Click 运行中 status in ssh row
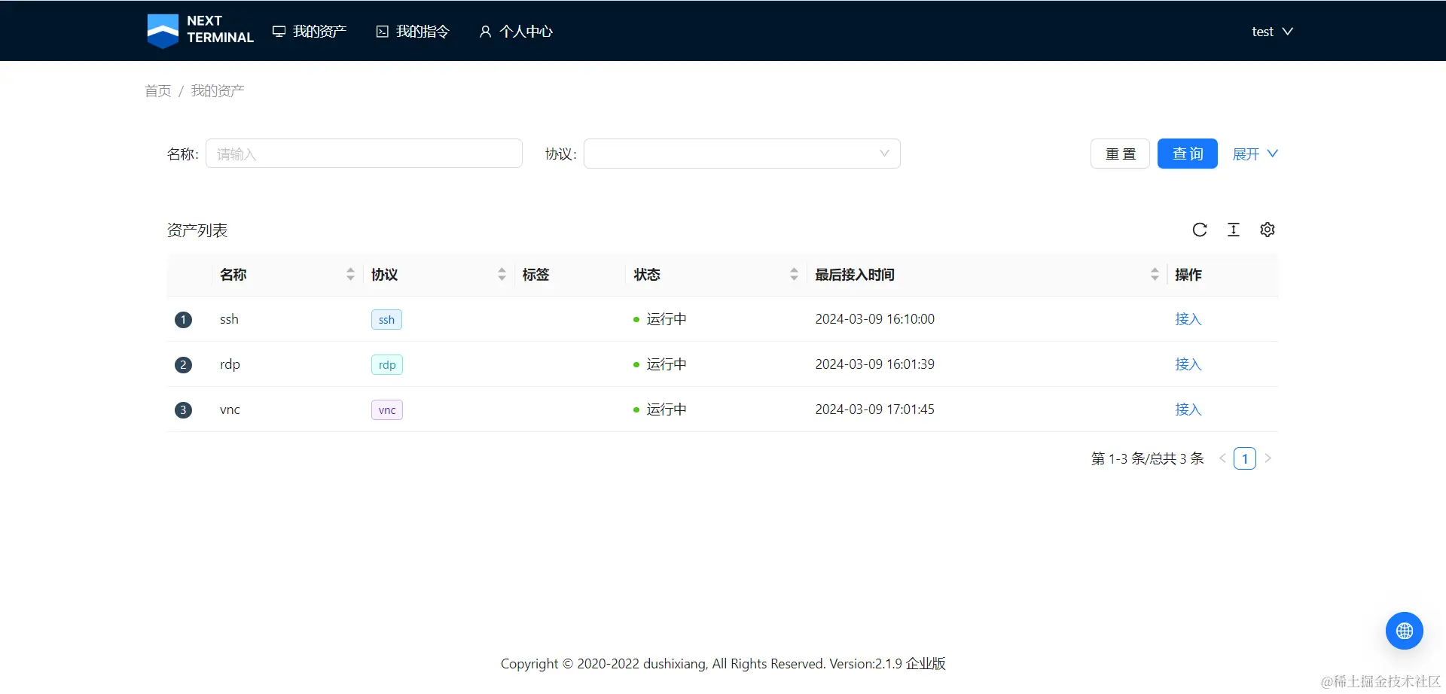The image size is (1446, 694). (x=660, y=319)
